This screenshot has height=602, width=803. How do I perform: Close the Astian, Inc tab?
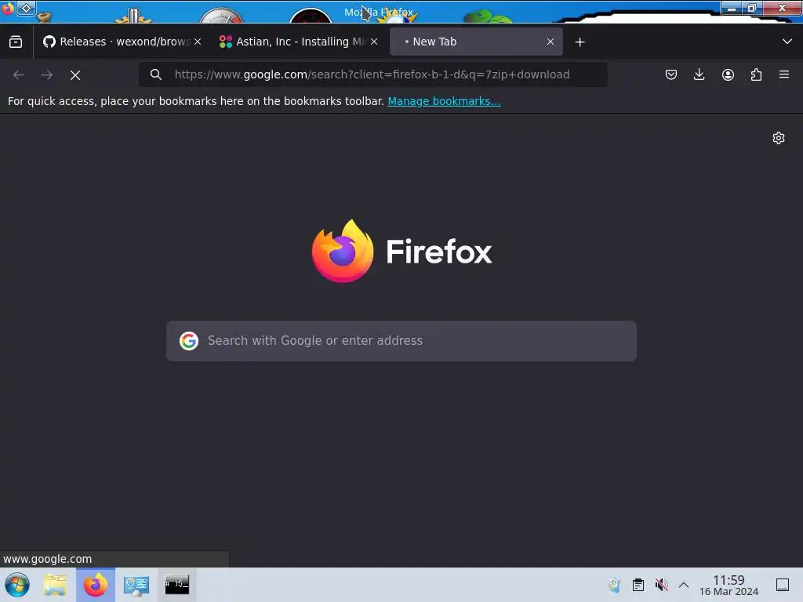coord(374,42)
